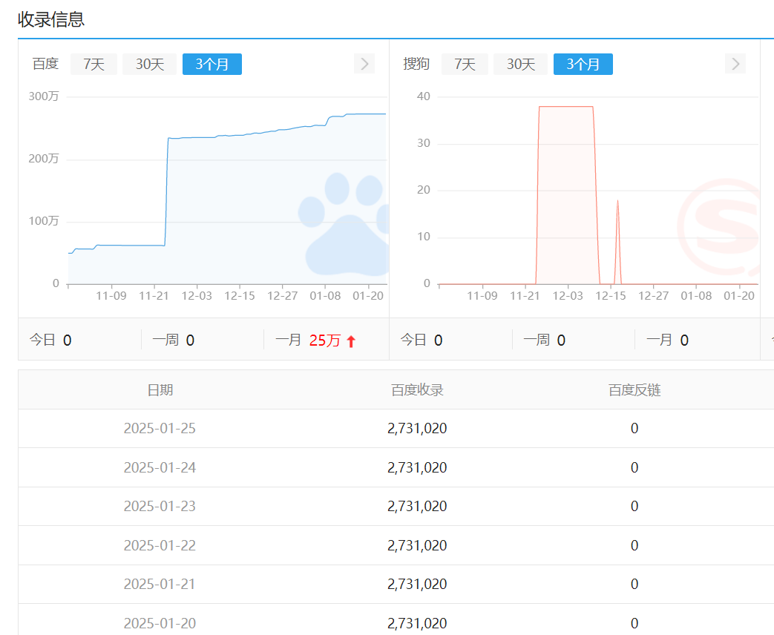Select 3个月 range for 百度 chart

(x=212, y=64)
